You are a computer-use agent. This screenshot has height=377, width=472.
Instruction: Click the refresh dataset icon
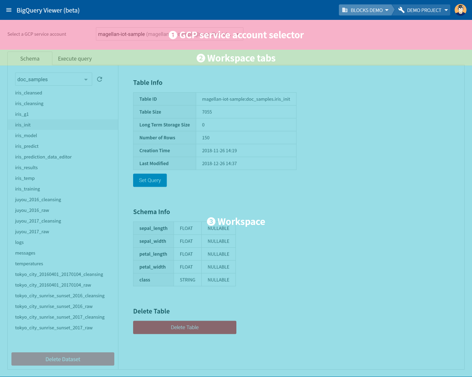(100, 79)
